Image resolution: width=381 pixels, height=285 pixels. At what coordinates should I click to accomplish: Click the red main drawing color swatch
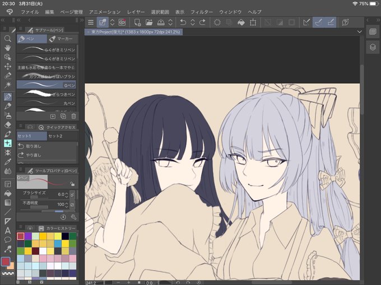pos(6,262)
